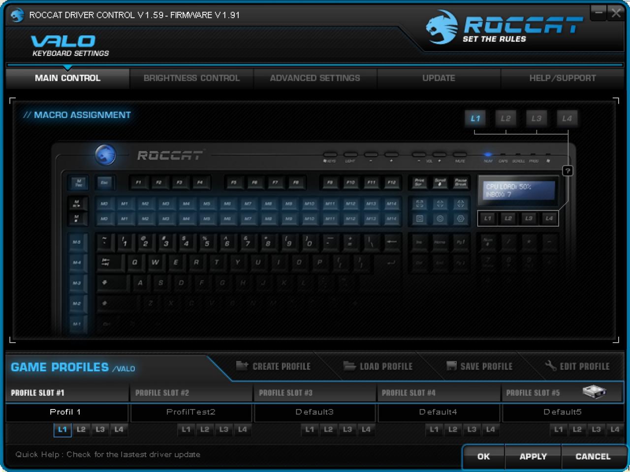
Task: Select the Profile Slot #3 header
Action: 315,393
